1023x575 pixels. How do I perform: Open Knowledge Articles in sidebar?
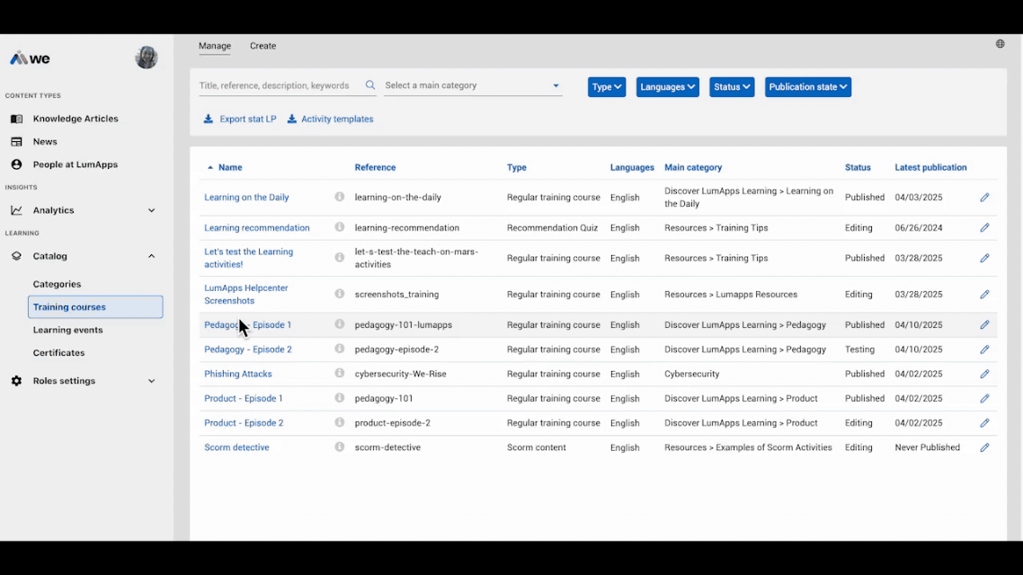[76, 119]
